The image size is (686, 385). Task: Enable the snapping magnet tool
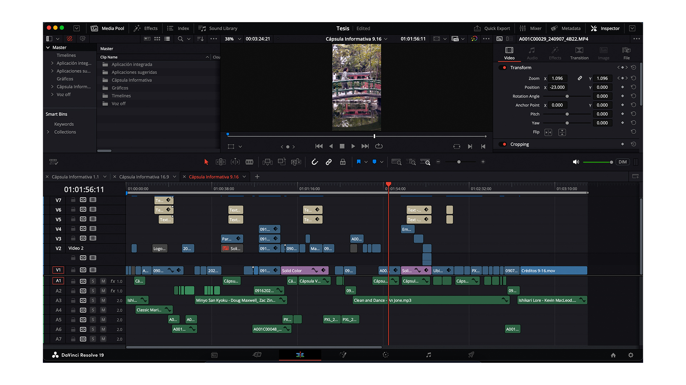tap(315, 162)
